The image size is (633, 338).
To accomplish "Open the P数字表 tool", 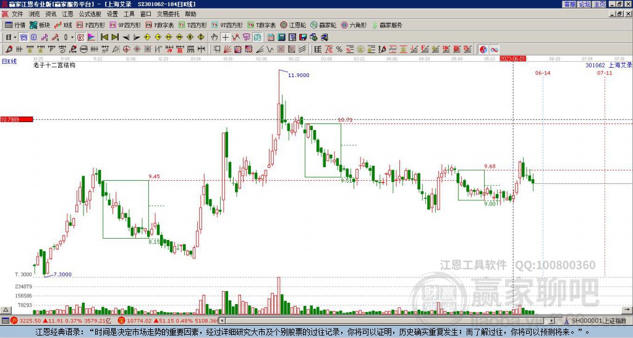I will [160, 25].
